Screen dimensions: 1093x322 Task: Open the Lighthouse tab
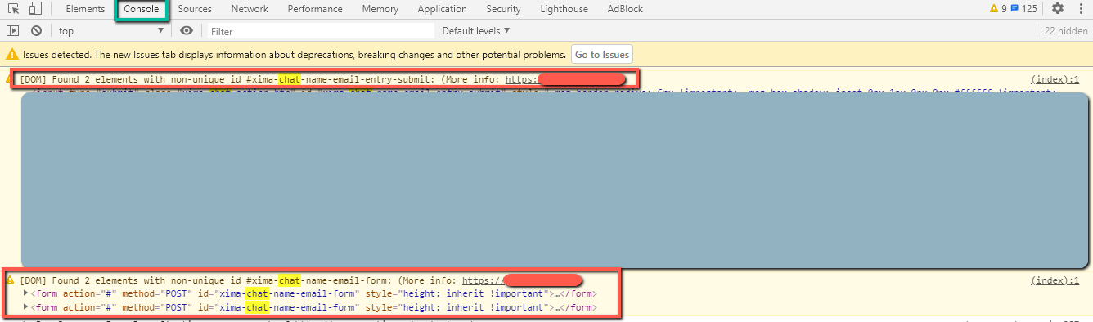click(x=564, y=9)
